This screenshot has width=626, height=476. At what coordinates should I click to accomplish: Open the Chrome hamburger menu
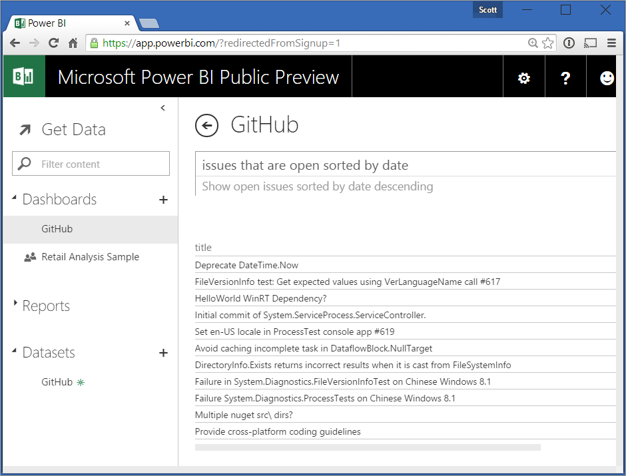(611, 43)
